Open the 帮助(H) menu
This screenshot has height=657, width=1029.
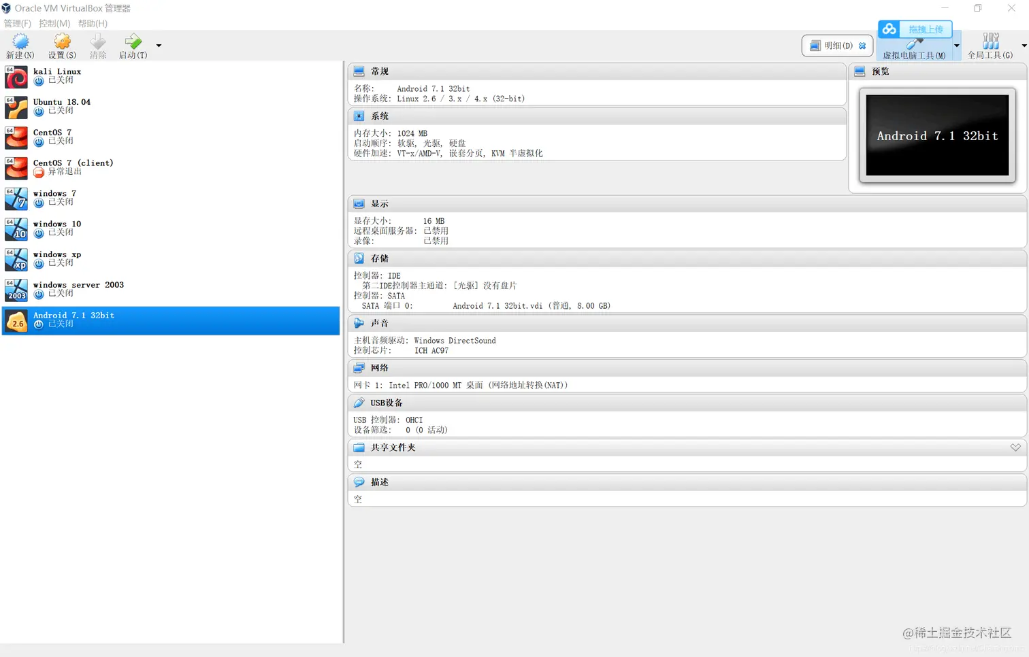click(x=93, y=23)
